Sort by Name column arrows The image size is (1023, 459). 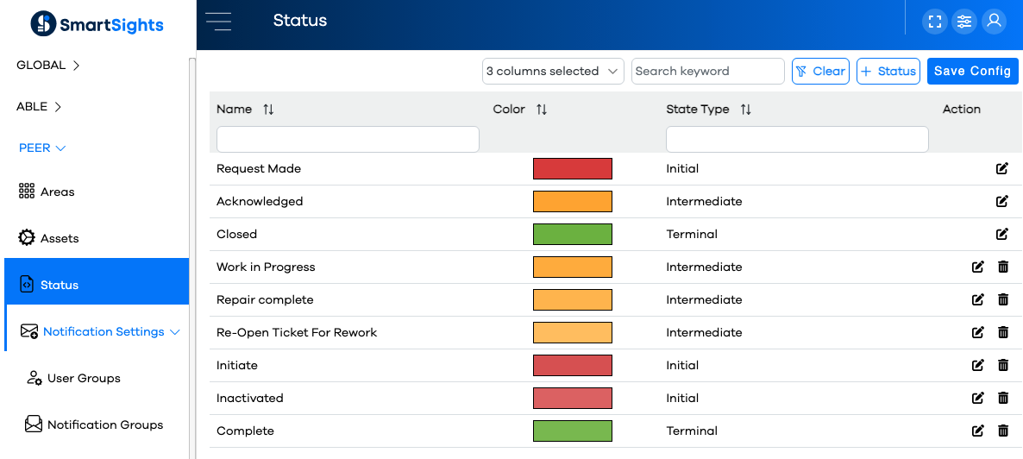coord(268,110)
